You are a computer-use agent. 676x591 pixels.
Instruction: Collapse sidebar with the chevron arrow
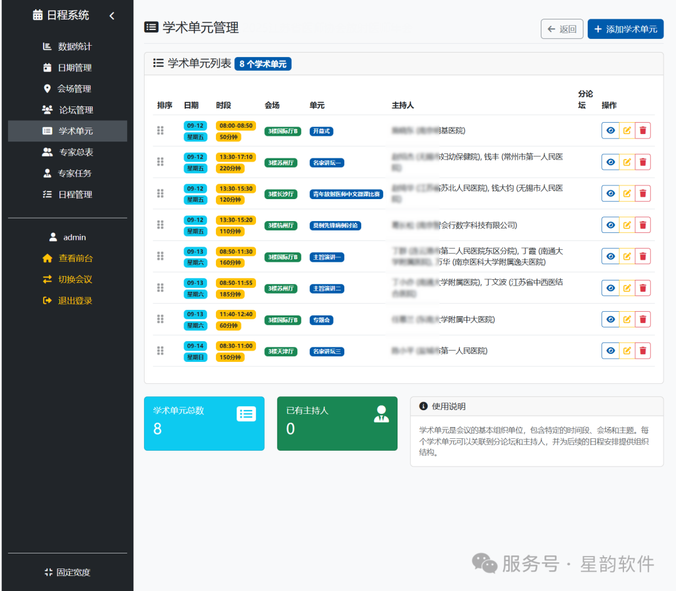coord(112,16)
